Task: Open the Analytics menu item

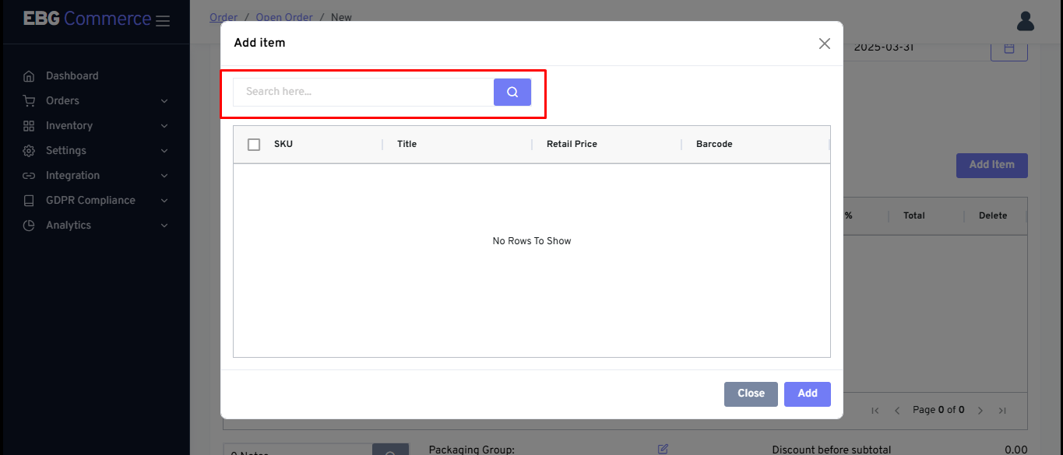Action: coord(68,225)
